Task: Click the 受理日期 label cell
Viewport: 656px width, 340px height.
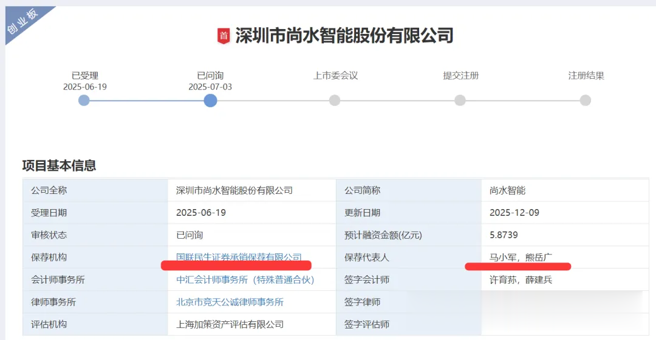Action: pyautogui.click(x=95, y=213)
